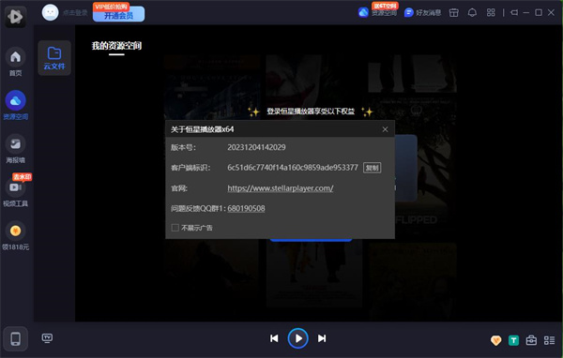563x358 pixels.
Task: Go to 首页 home in sidebar
Action: [15, 62]
